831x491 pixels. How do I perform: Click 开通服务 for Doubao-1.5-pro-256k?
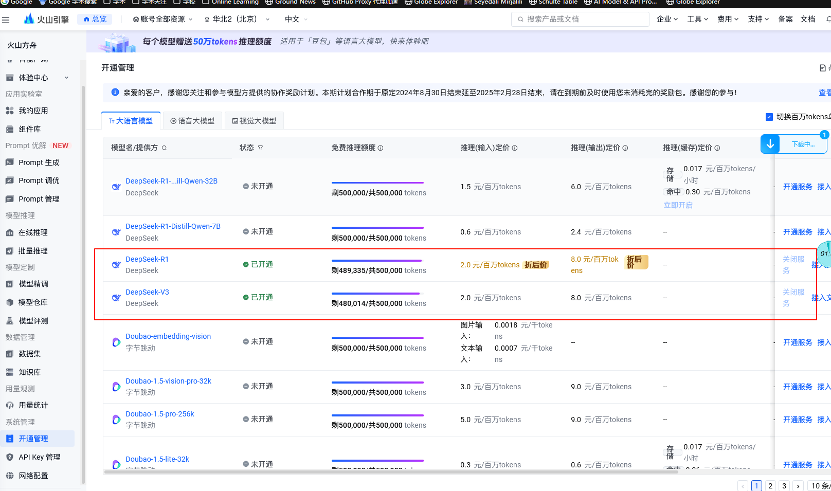click(x=798, y=420)
